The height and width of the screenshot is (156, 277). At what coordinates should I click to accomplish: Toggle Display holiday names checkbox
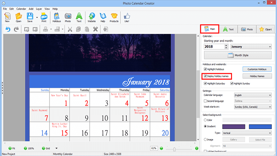[x=205, y=76]
